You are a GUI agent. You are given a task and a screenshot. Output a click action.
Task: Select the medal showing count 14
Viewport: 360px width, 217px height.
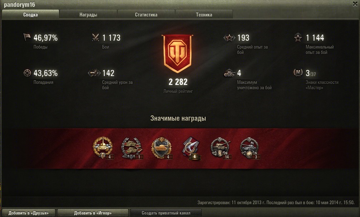pos(221,148)
